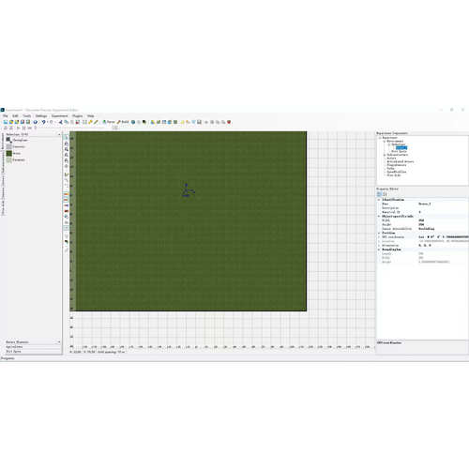This screenshot has height=469, width=469.
Task: Click the alphabetical sort icon in Property Editor
Action: pos(385,194)
